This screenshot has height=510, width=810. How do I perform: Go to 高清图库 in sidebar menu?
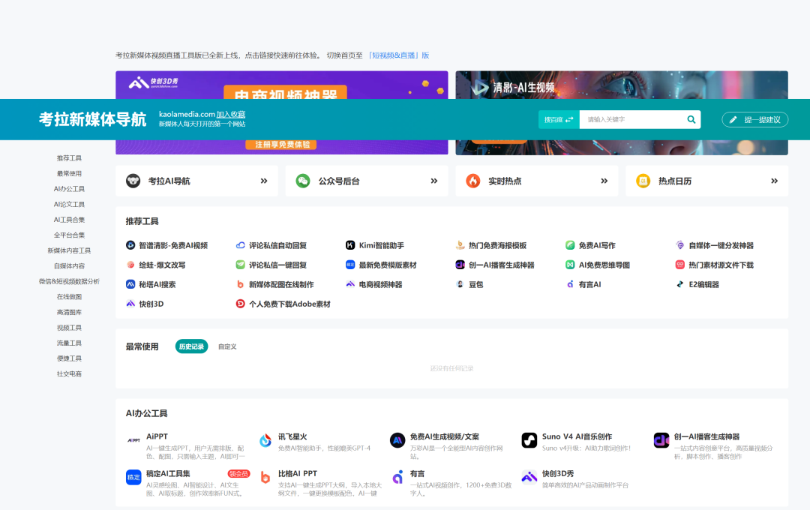[69, 312]
